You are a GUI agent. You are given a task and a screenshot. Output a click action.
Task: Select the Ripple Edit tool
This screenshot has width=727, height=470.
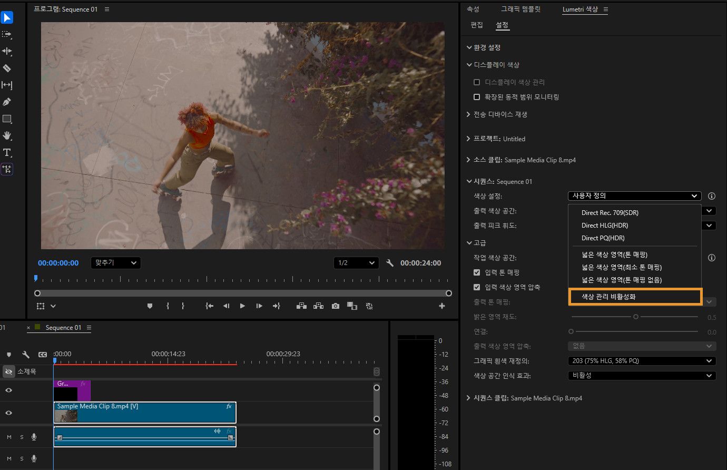7,51
